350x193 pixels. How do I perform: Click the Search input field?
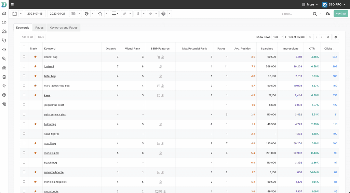[x=296, y=14]
